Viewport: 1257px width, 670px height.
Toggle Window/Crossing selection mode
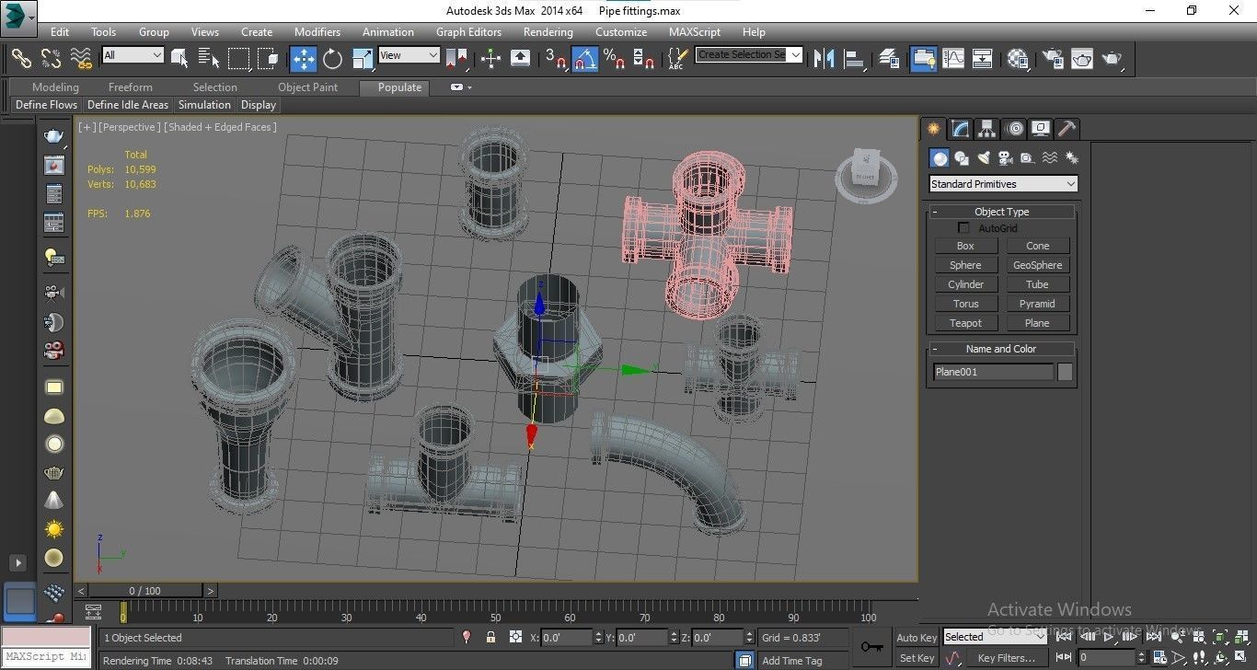[x=268, y=59]
